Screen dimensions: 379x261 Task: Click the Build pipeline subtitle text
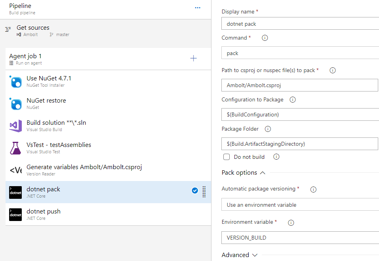click(x=22, y=13)
